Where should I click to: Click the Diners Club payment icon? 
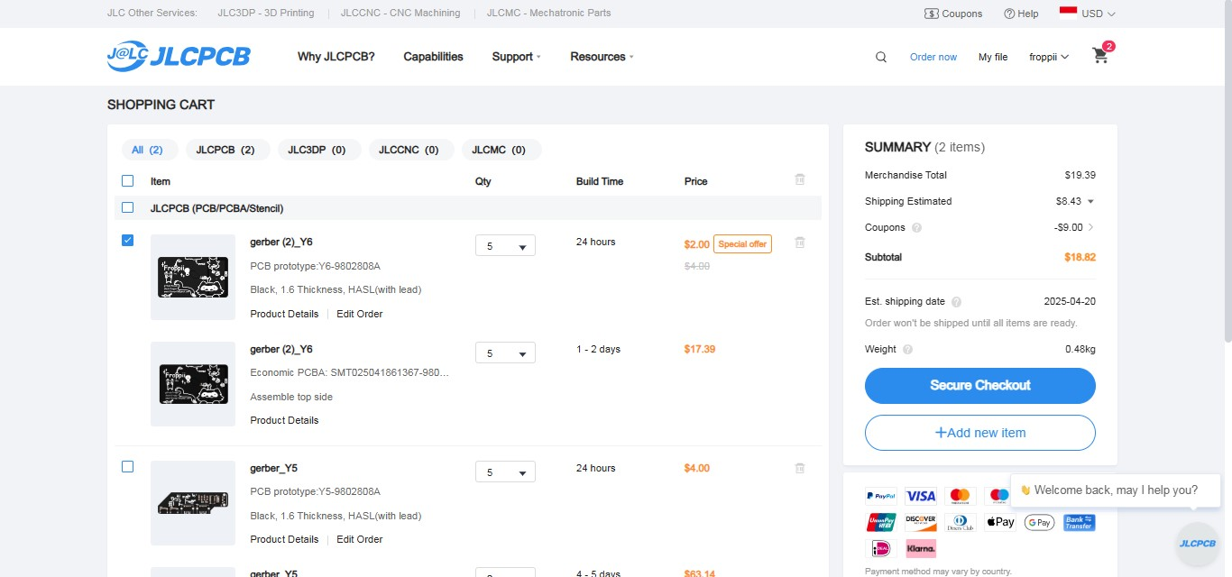(x=961, y=522)
